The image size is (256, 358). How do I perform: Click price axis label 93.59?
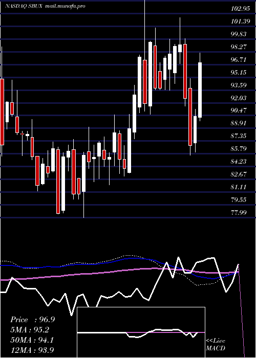point(239,85)
